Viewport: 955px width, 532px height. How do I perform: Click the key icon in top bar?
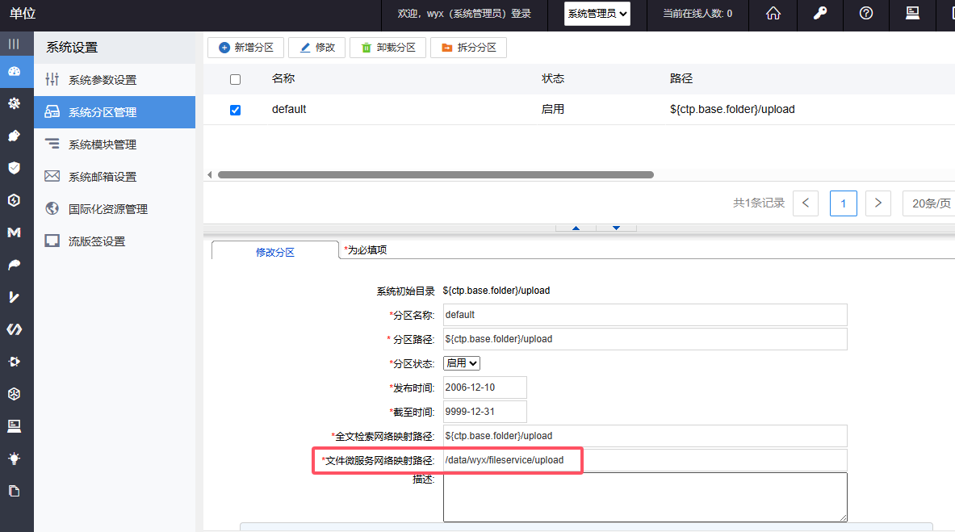(x=820, y=14)
